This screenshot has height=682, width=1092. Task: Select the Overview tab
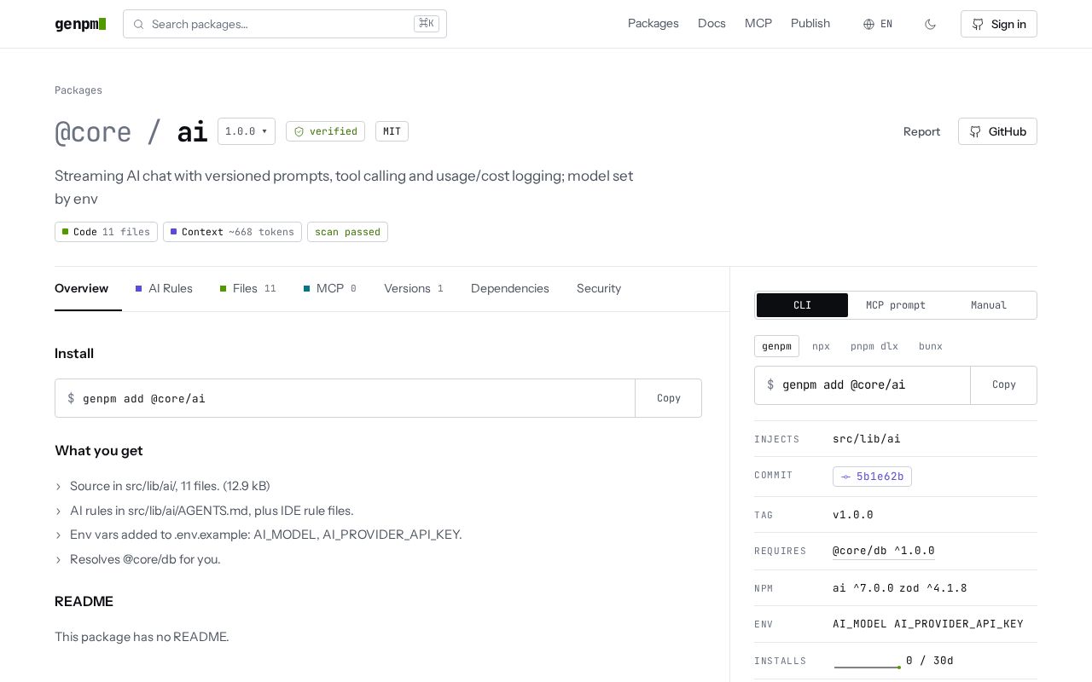pos(81,288)
